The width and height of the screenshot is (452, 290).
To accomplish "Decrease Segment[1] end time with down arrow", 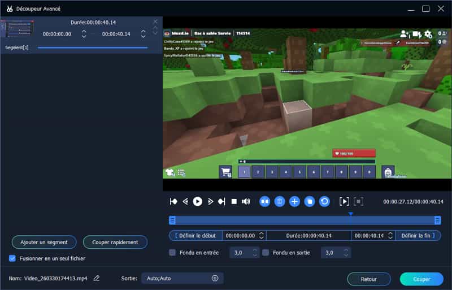I will (x=144, y=36).
